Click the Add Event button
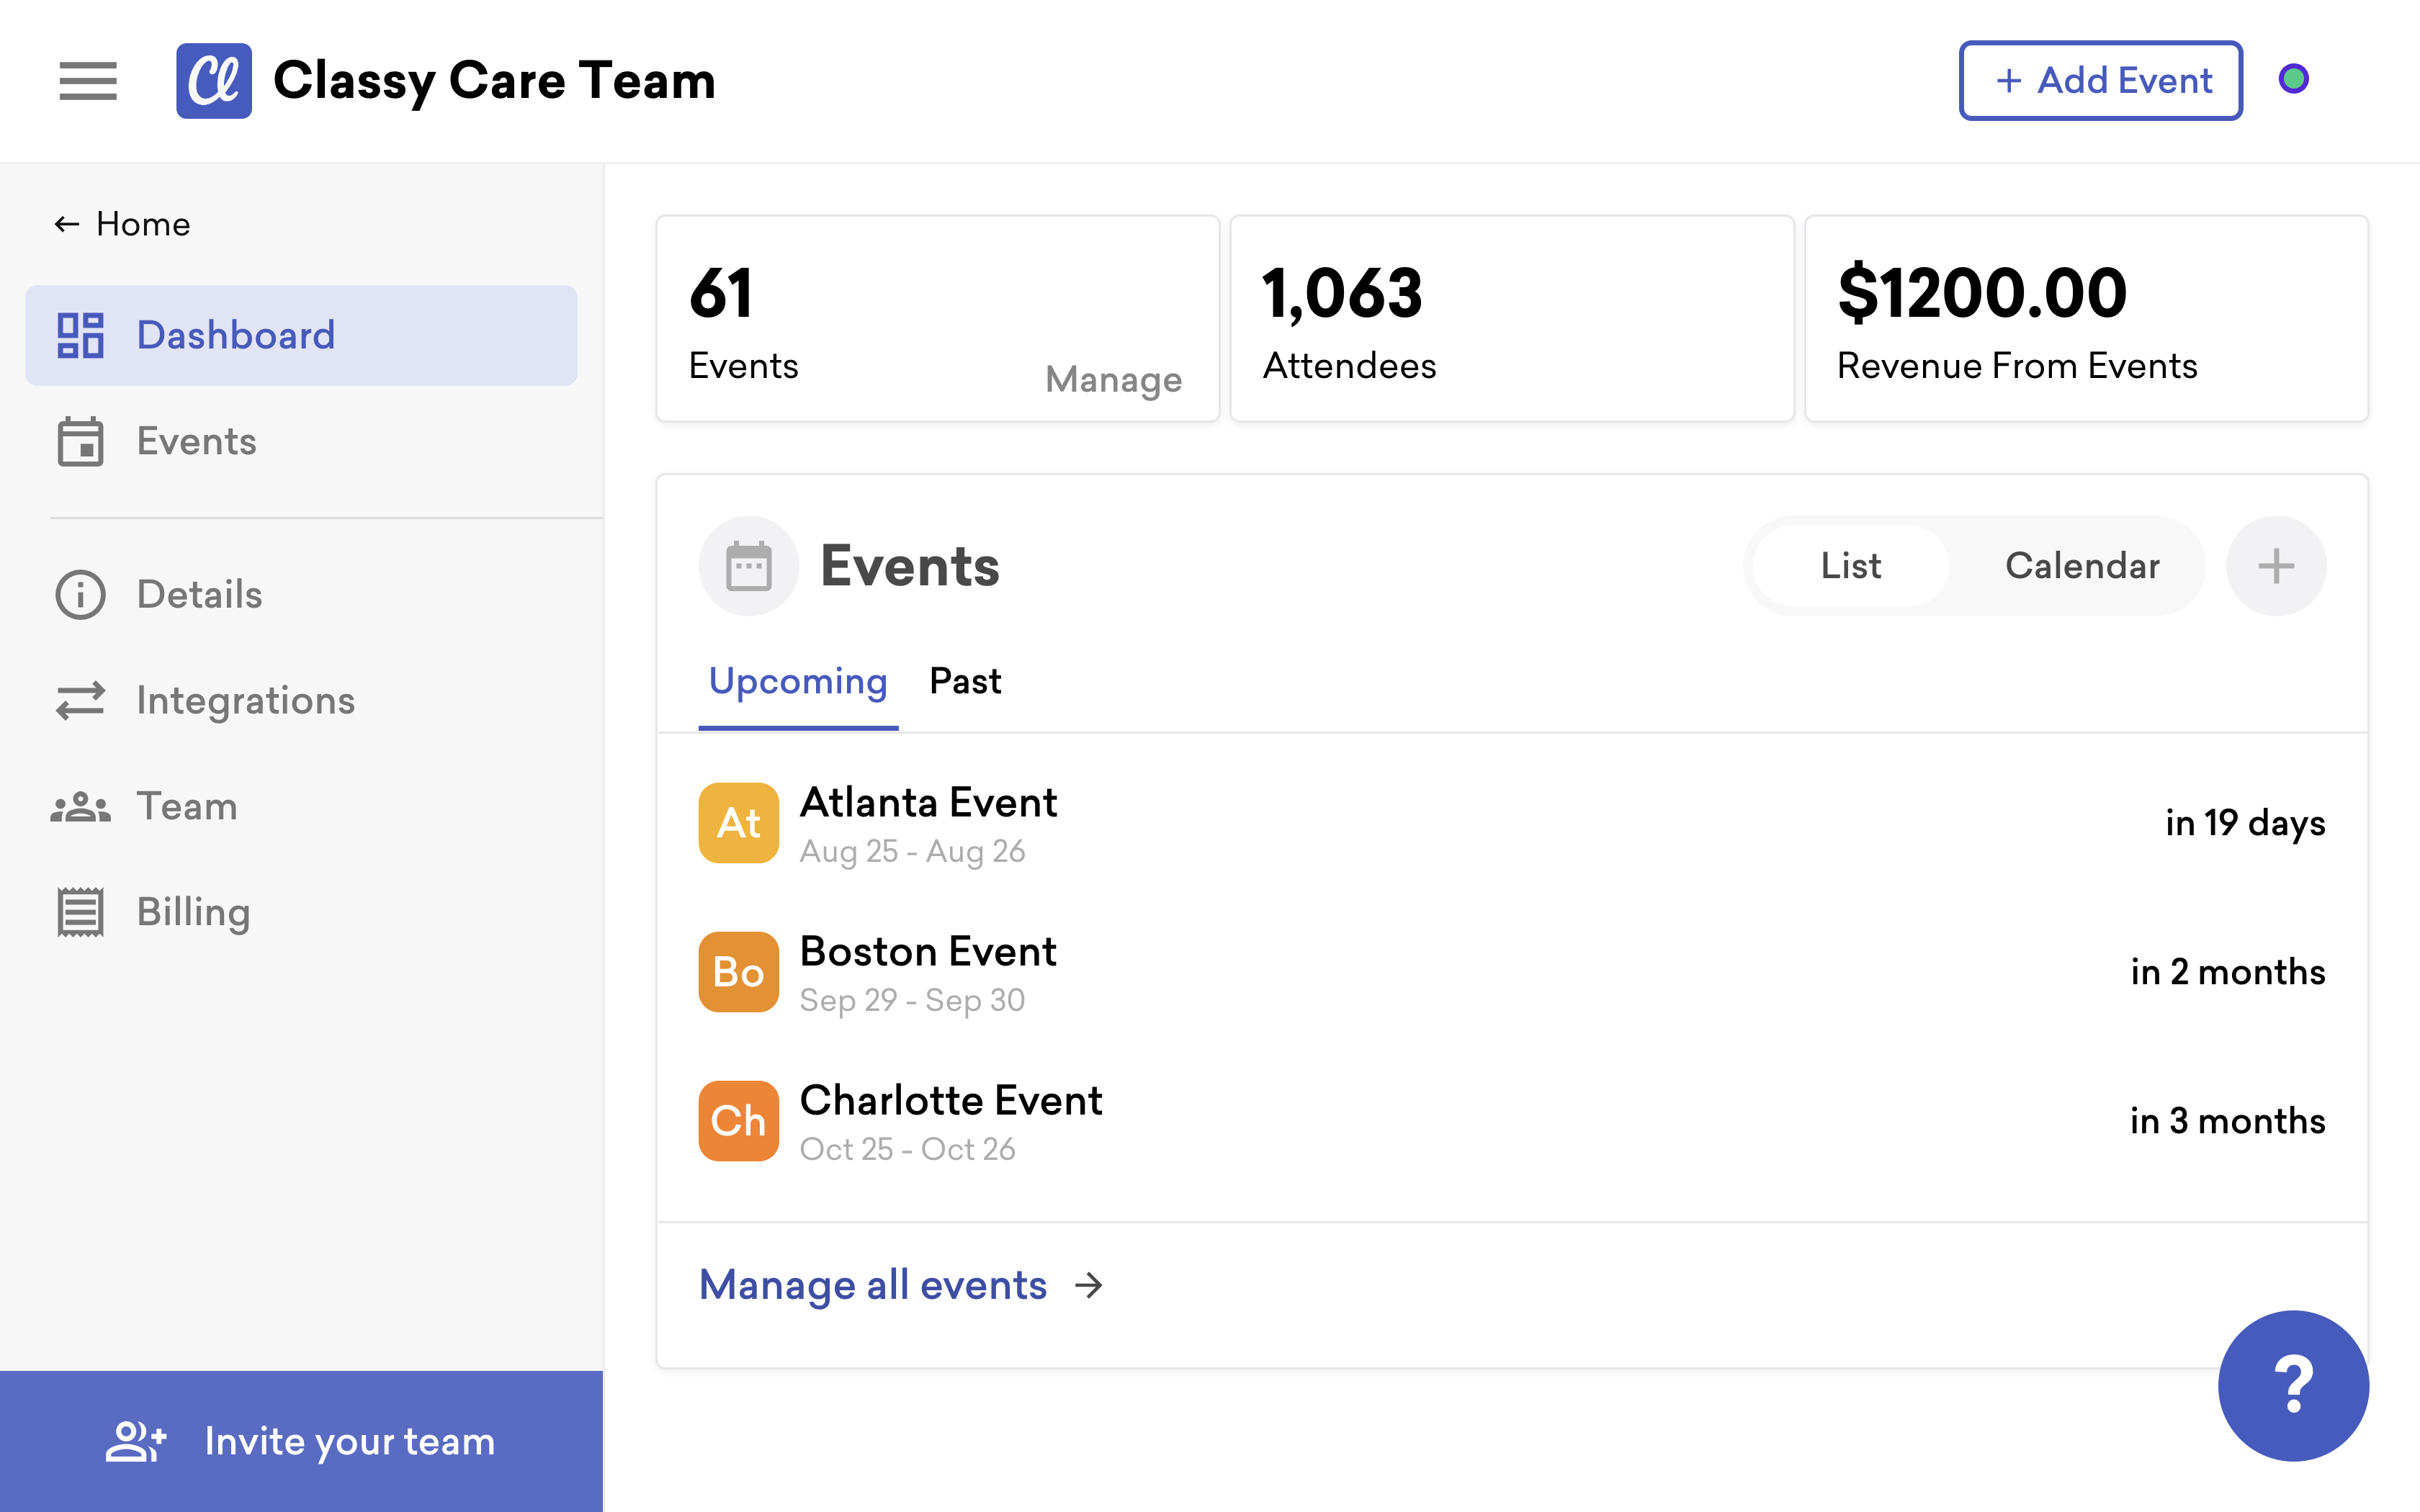Viewport: 2420px width, 1512px height. [x=2101, y=81]
